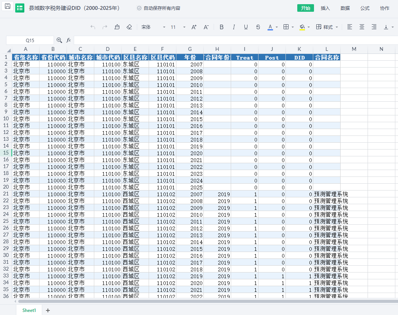Toggle strikethrough formatting
Image resolution: width=398 pixels, height=315 pixels.
point(258,27)
